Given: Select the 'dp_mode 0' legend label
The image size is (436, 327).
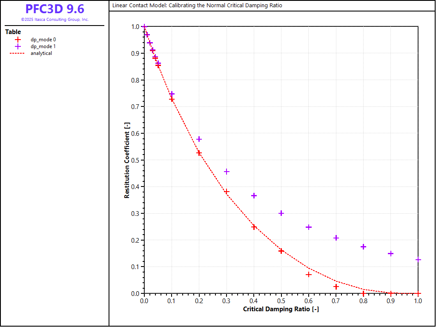Looking at the screenshot, I should click(43, 40).
